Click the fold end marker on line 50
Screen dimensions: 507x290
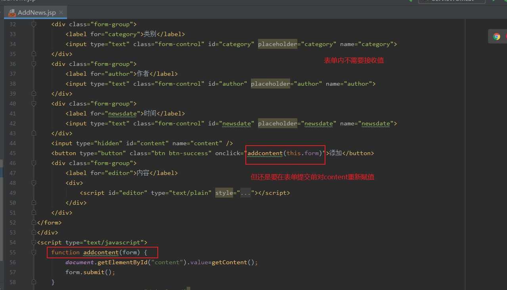coord(34,203)
